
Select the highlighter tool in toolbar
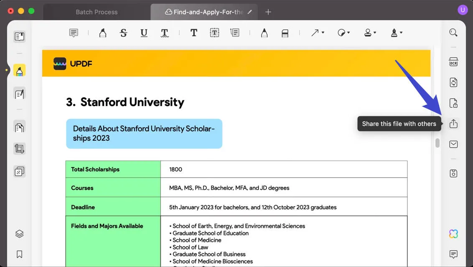click(x=103, y=33)
